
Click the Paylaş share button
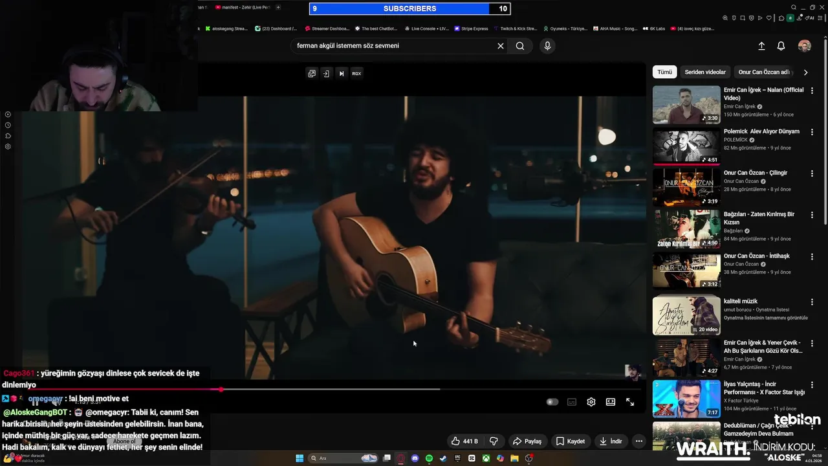point(527,441)
